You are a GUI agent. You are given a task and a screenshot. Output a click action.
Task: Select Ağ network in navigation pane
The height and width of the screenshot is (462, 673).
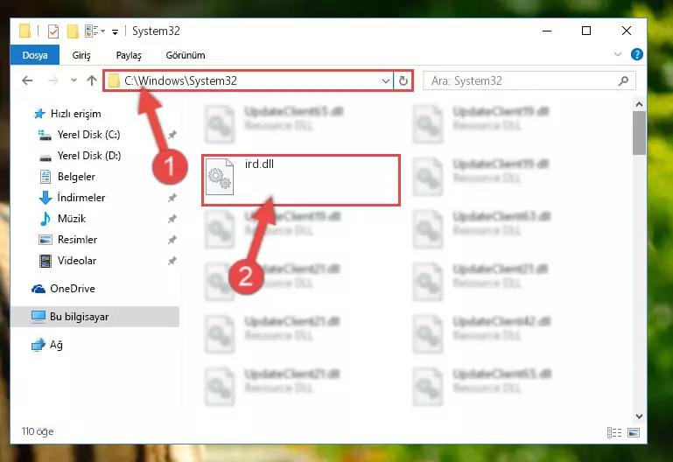point(56,345)
